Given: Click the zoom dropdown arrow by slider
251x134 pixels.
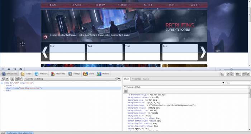Looking at the screenshot, I should click(220, 69).
